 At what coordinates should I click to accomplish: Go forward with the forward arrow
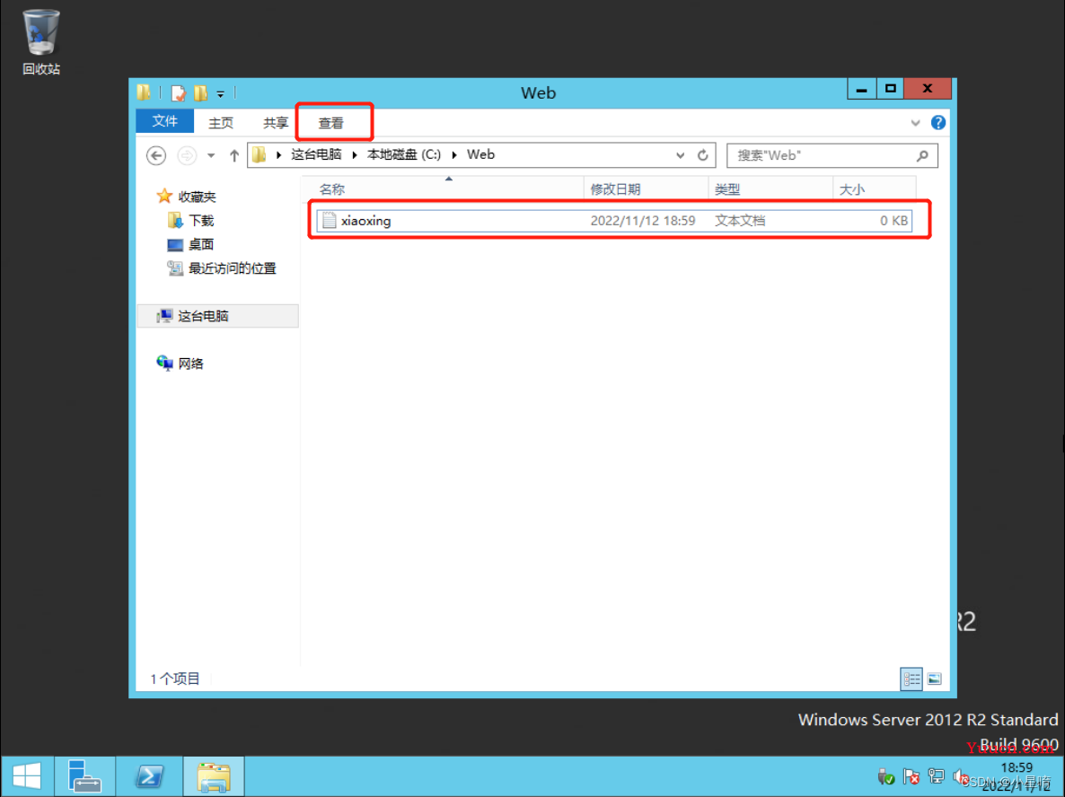coord(187,155)
